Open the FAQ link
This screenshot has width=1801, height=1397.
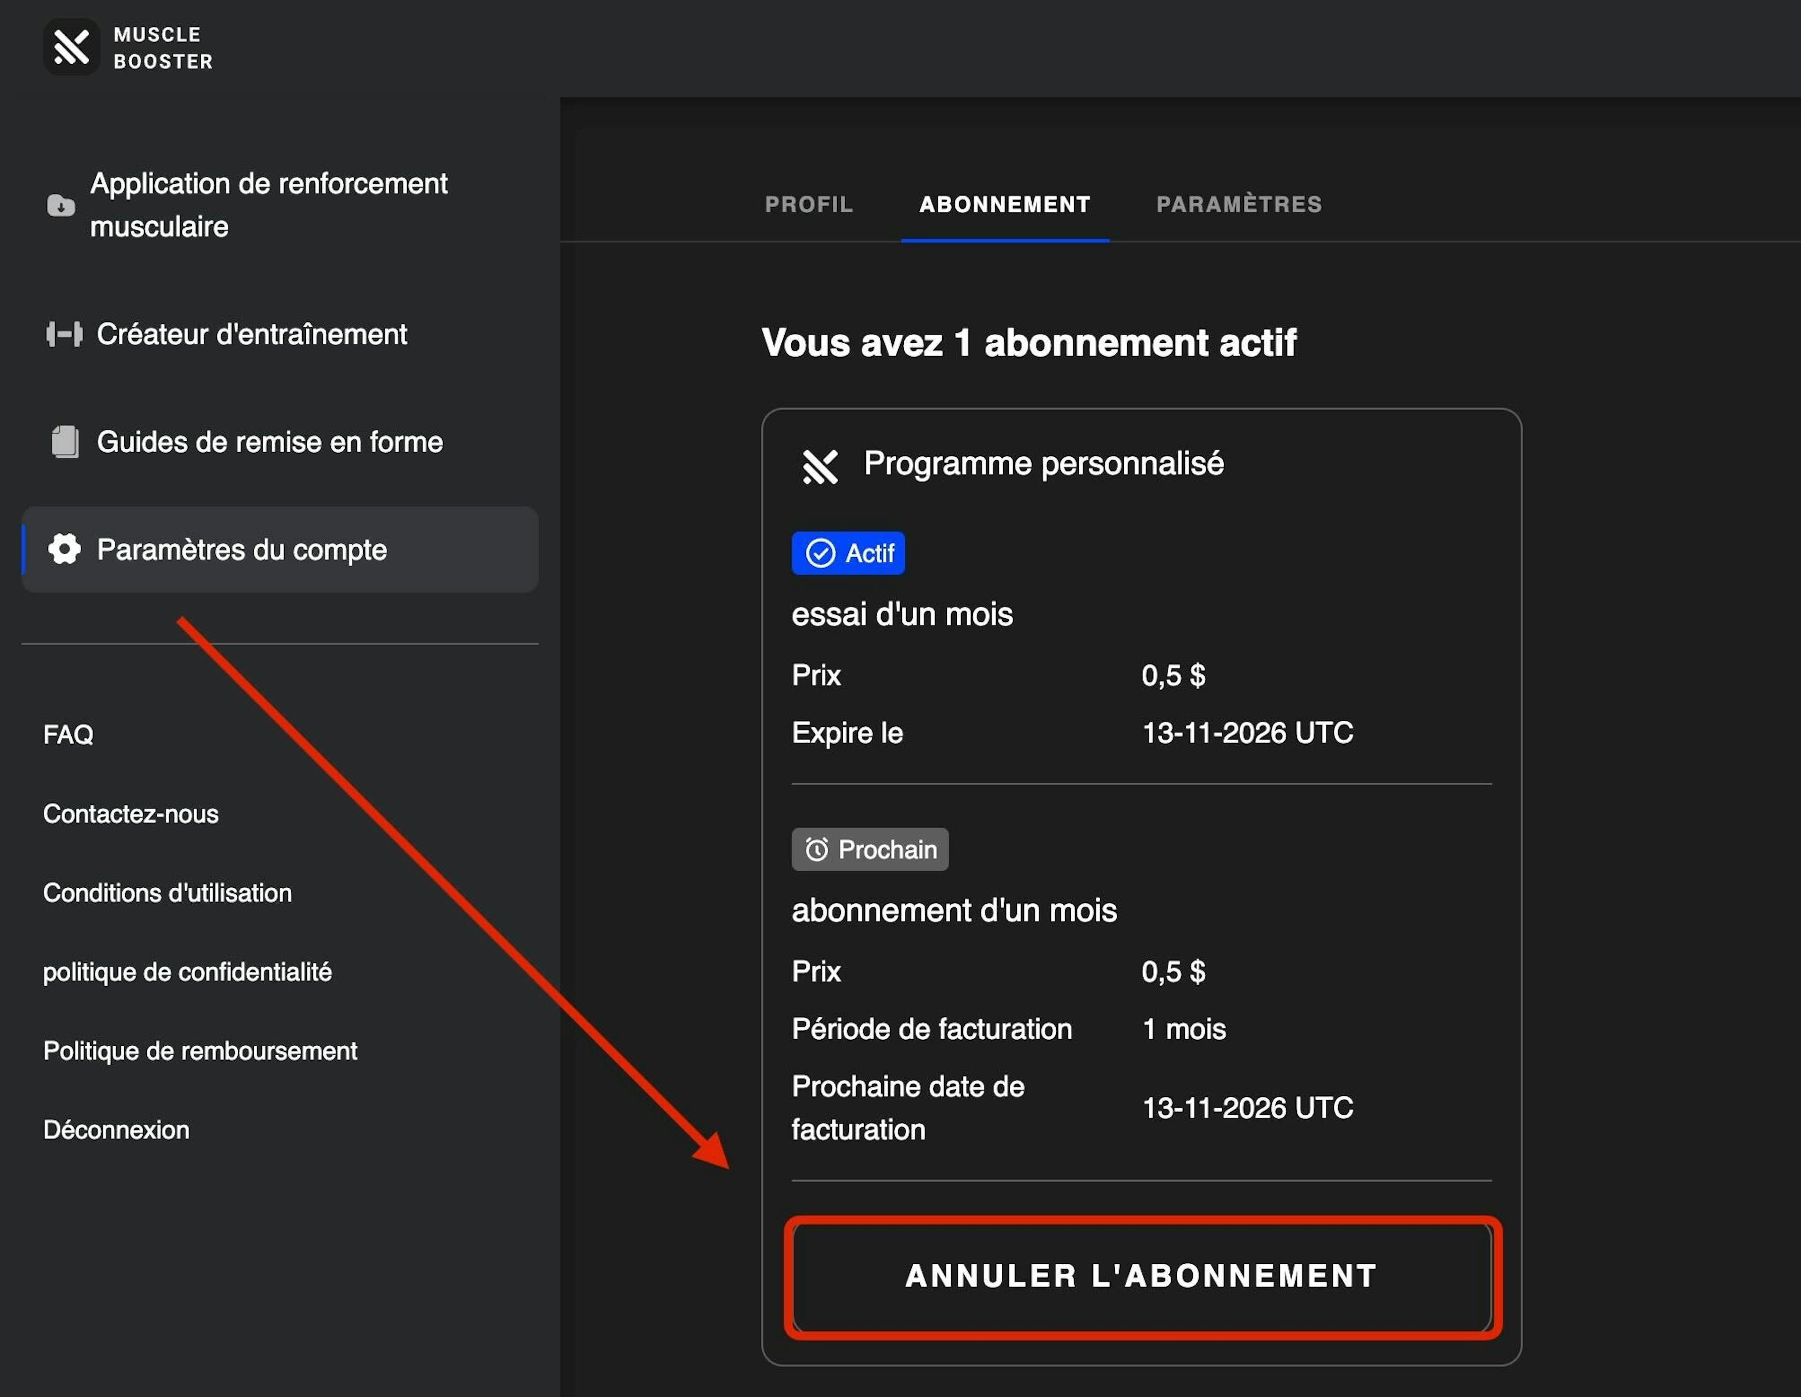click(x=68, y=734)
